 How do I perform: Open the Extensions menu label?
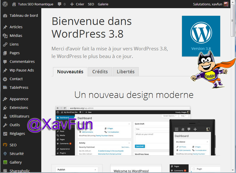[x=19, y=108]
